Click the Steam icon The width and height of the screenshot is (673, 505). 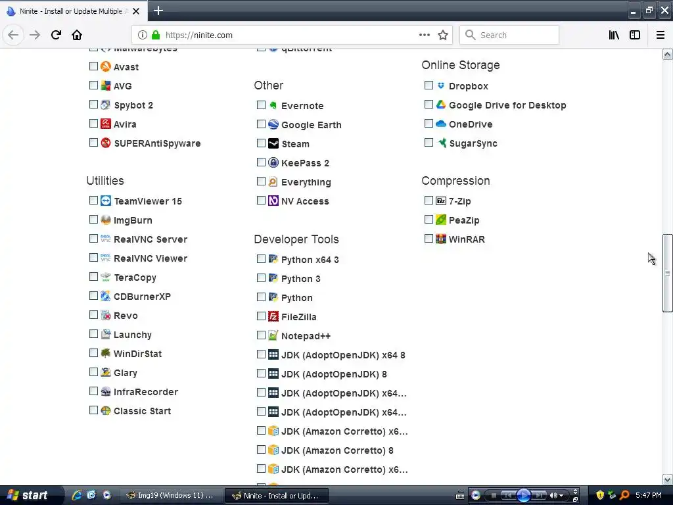coord(273,143)
